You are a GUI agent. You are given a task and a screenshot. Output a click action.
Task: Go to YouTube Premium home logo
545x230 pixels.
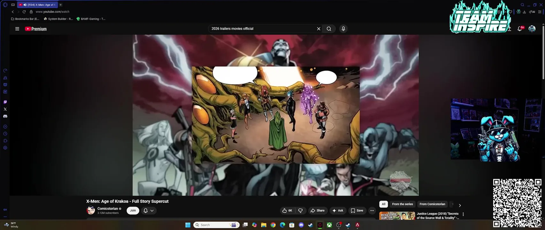(x=36, y=29)
